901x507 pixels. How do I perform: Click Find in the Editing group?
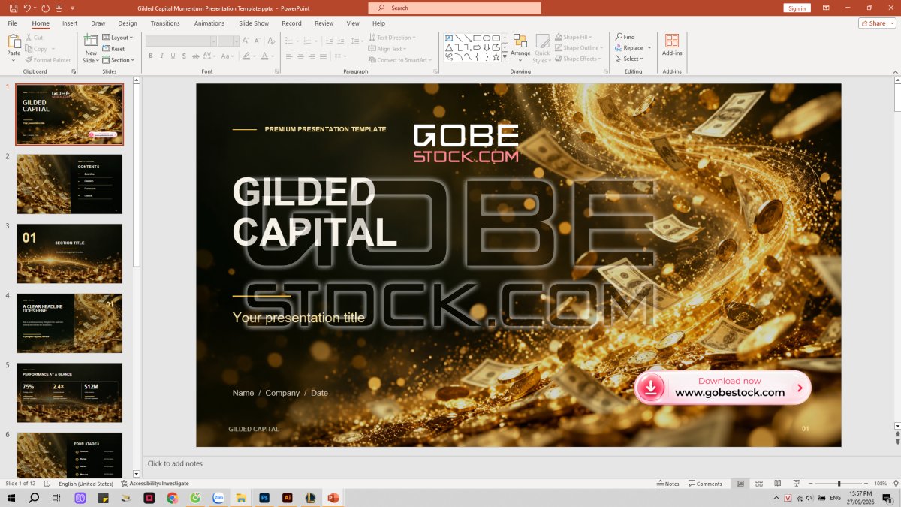click(x=625, y=37)
